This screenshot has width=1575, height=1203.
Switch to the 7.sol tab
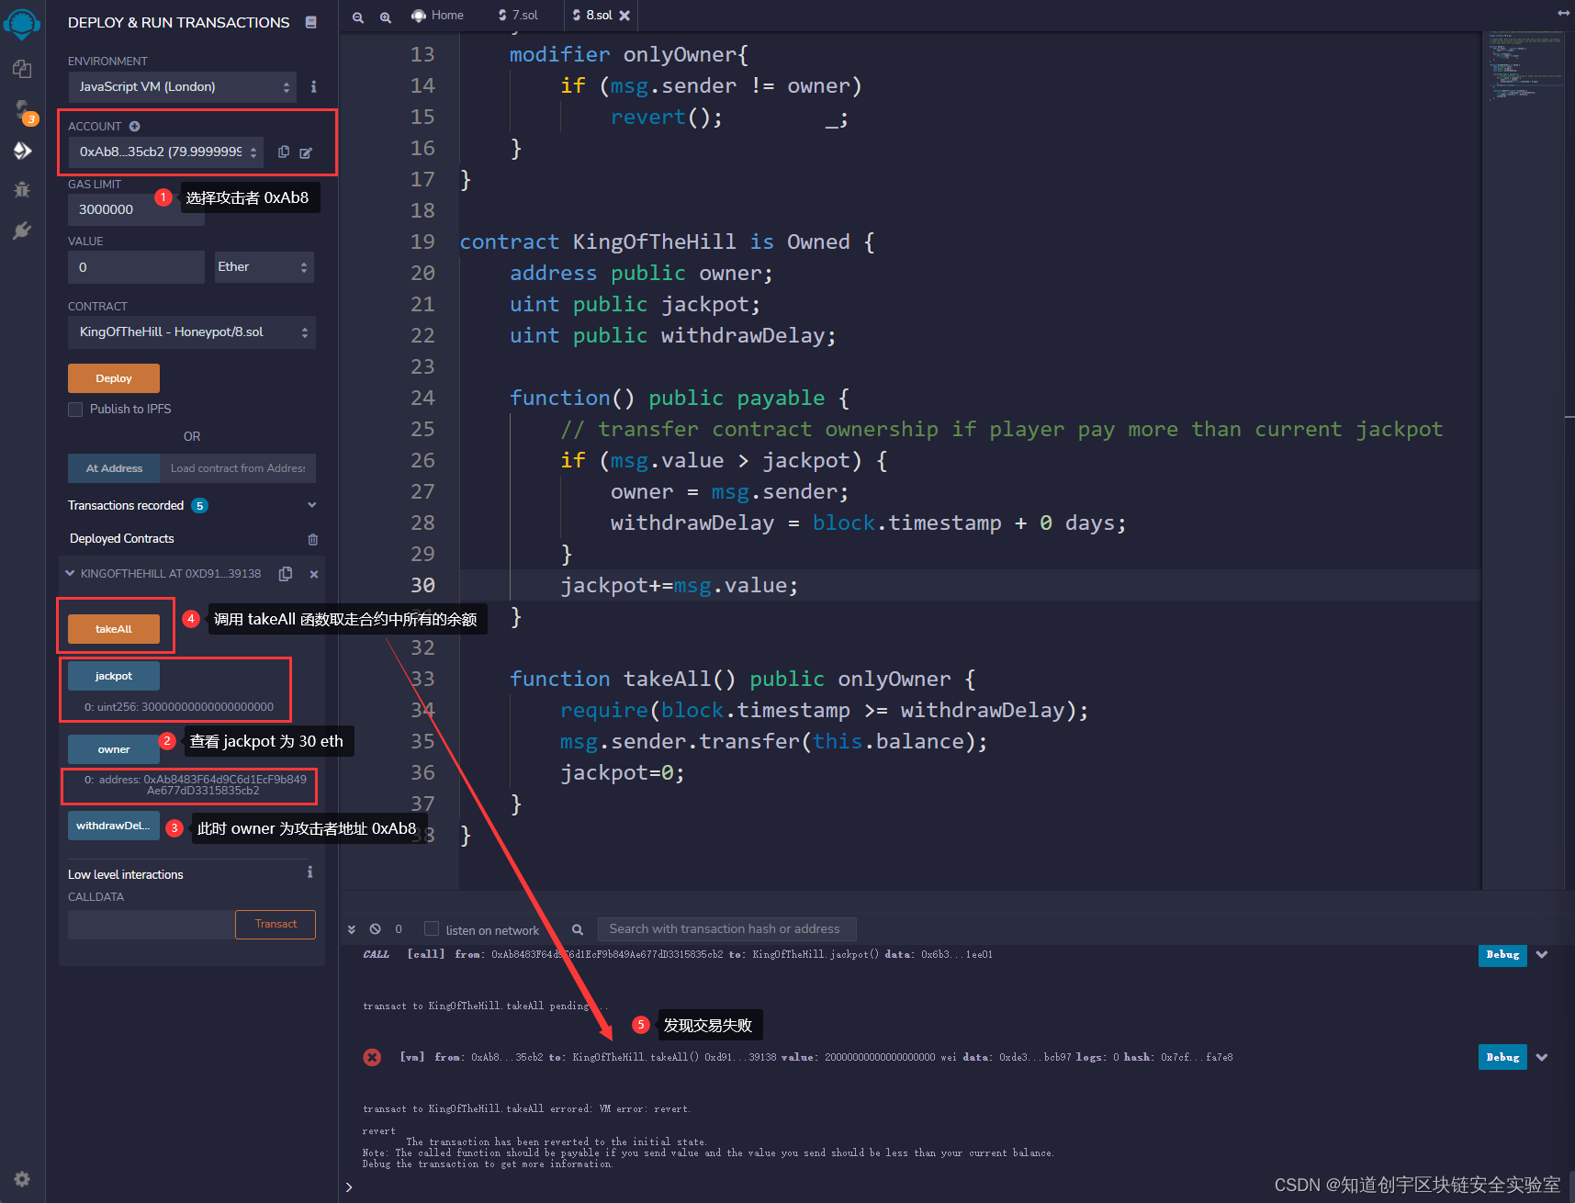click(518, 16)
